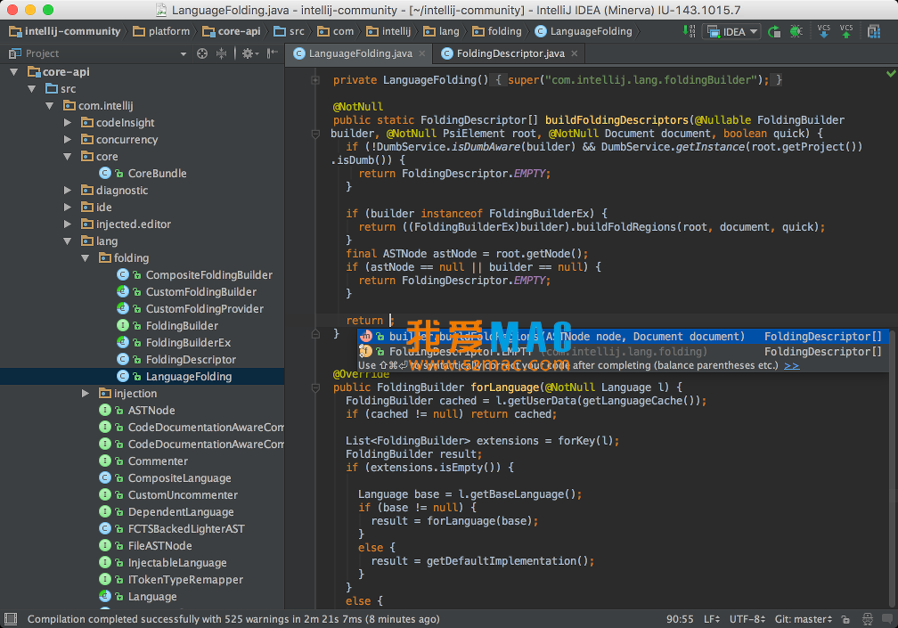Open the LF line separator selector
The height and width of the screenshot is (628, 898).
(x=711, y=619)
